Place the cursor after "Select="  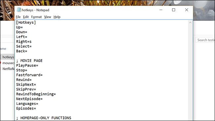pyautogui.click(x=31, y=46)
